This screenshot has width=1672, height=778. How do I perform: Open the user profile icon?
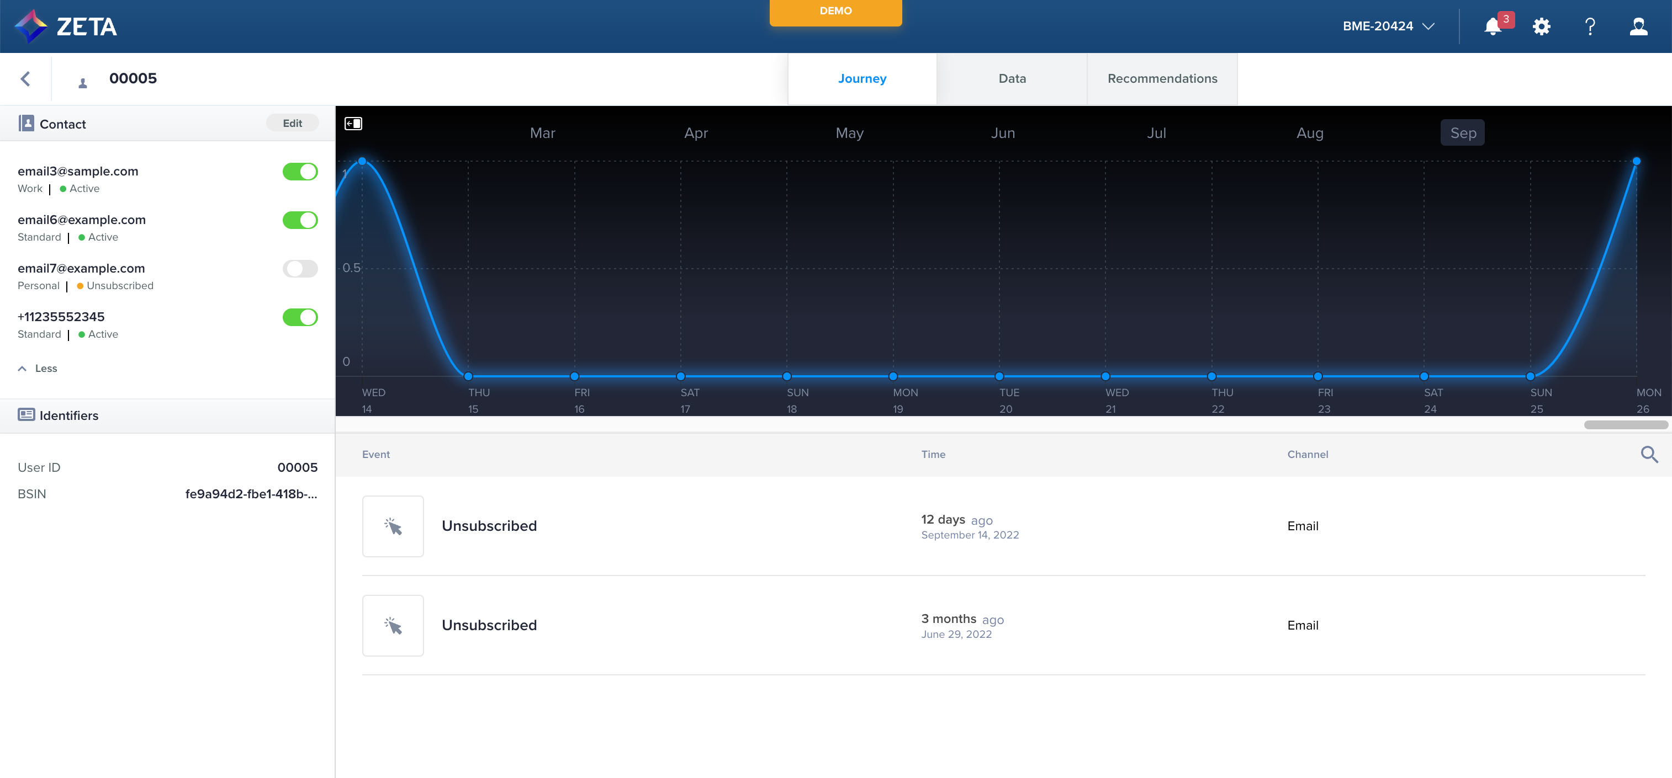pyautogui.click(x=1638, y=26)
